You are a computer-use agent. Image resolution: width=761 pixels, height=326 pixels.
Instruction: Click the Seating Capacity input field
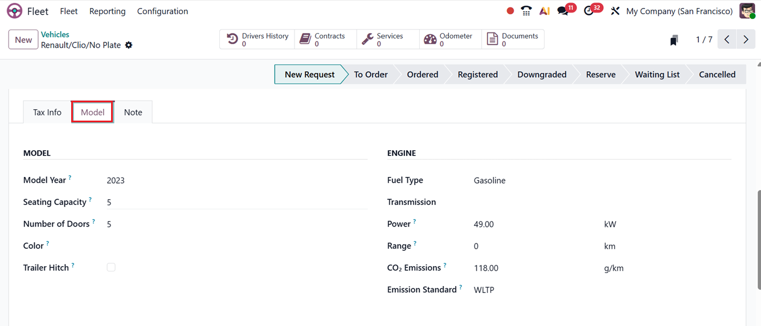pos(236,202)
